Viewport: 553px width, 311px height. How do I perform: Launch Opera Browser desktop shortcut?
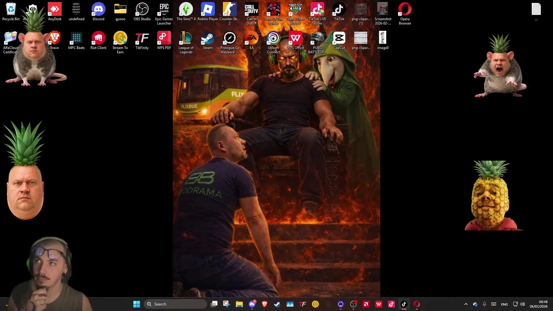(x=405, y=14)
